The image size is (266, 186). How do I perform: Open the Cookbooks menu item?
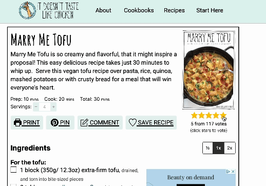pos(139,10)
